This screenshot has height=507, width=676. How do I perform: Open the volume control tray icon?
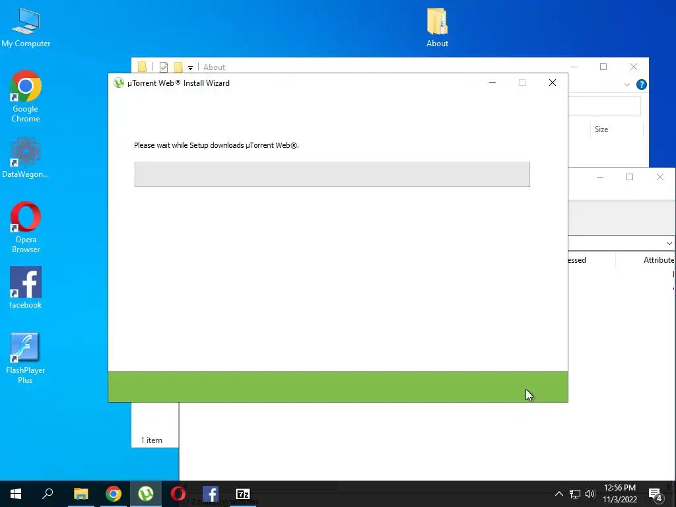[x=590, y=494]
